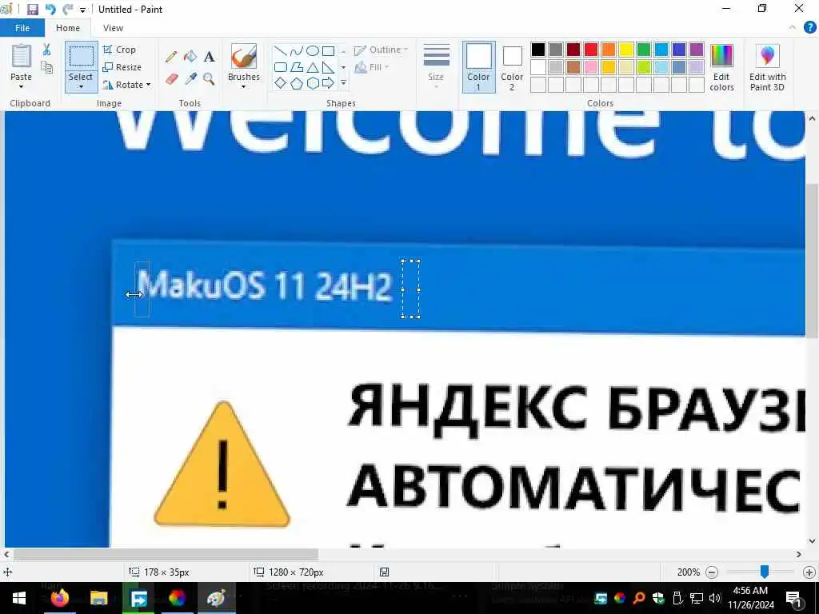Viewport: 819px width, 614px height.
Task: Choose the Line shape
Action: 281,51
